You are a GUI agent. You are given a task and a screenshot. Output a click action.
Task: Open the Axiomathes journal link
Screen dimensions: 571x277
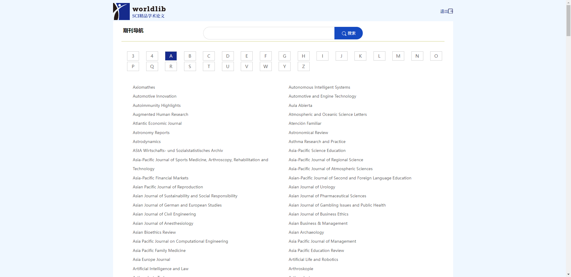(144, 87)
